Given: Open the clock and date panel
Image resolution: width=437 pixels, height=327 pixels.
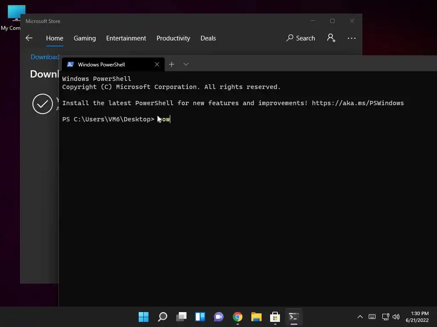Looking at the screenshot, I should point(417,317).
